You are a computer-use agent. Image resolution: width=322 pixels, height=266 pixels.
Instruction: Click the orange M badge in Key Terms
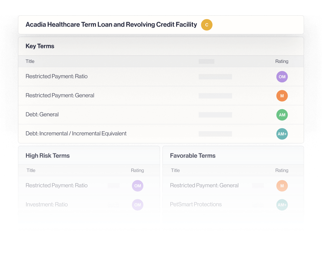[x=282, y=96]
